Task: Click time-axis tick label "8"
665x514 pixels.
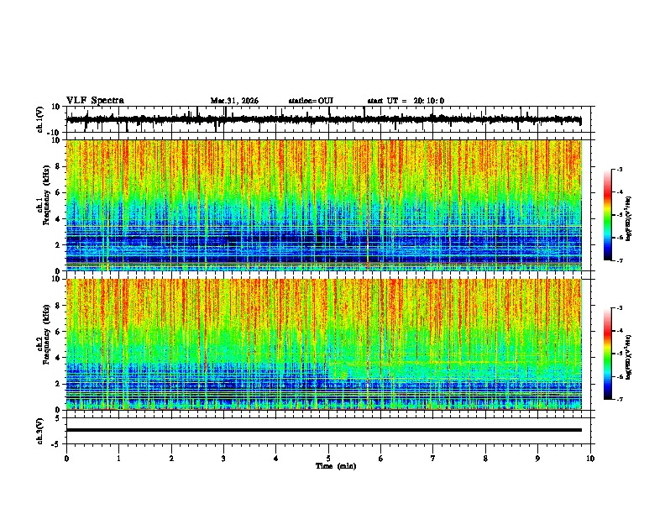Action: pos(485,459)
